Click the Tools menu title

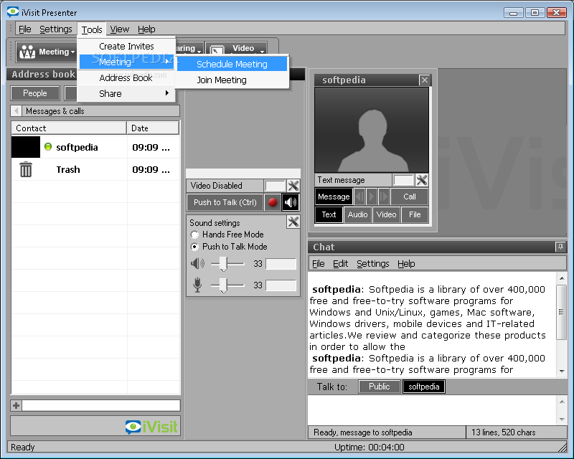[92, 29]
